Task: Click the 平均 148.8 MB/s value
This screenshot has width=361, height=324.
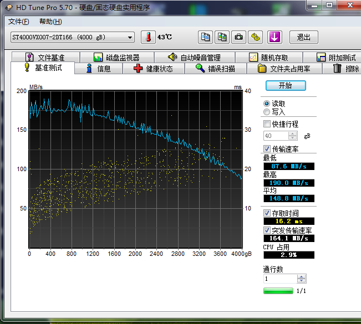Action: point(289,198)
